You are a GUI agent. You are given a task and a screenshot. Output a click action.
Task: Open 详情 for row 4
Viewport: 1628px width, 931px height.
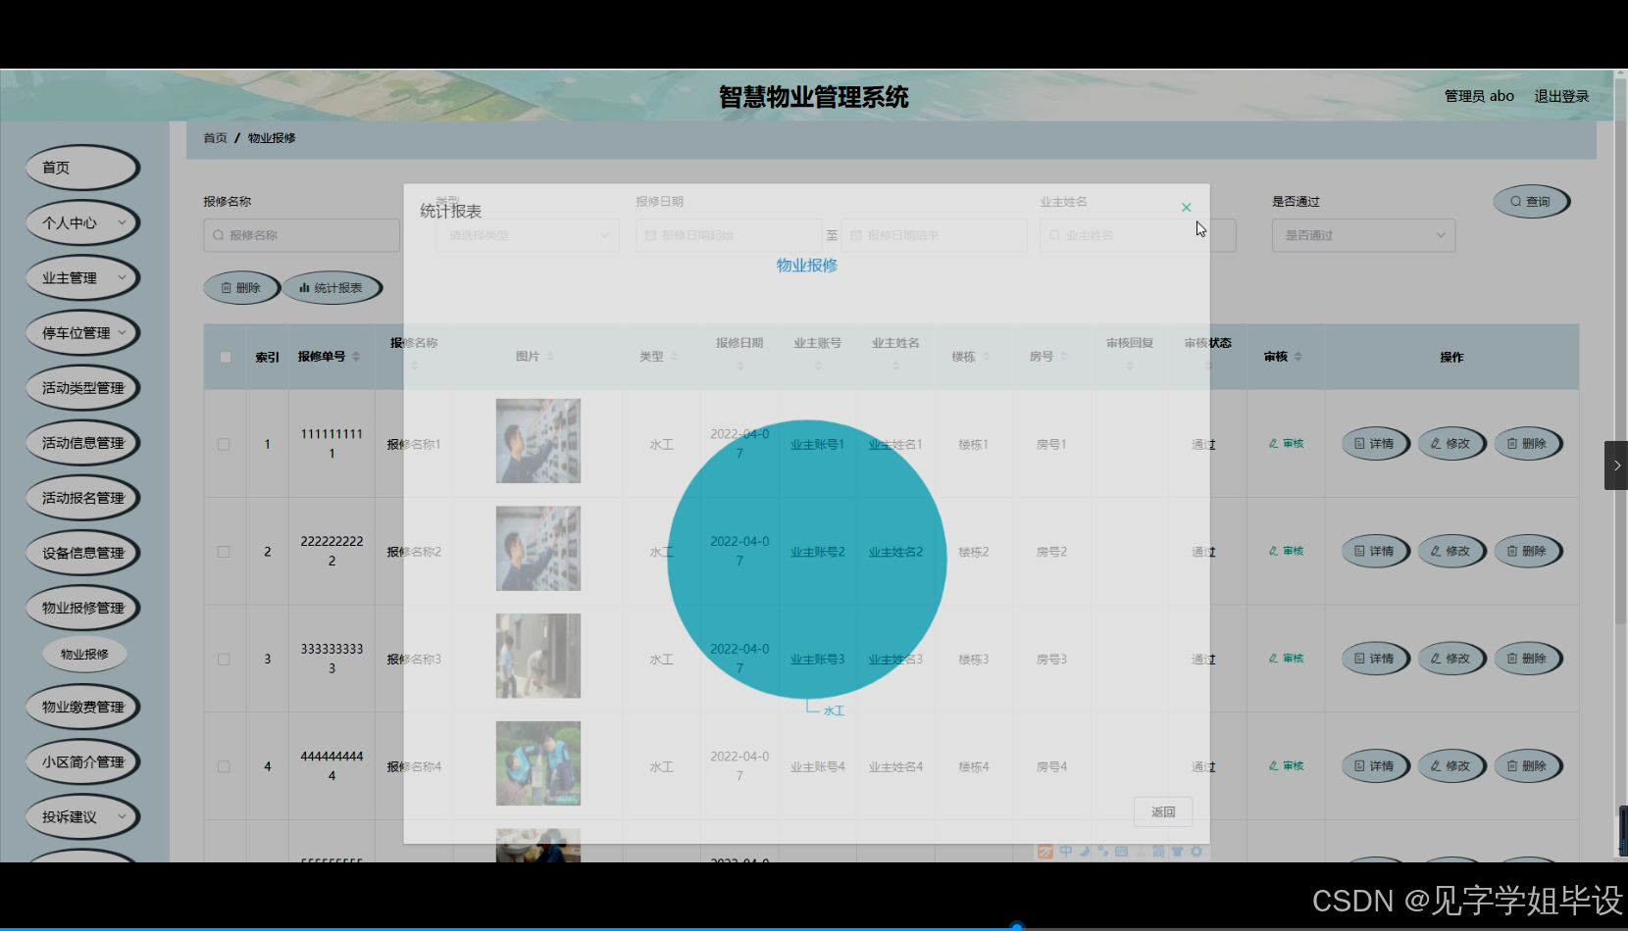[1375, 766]
